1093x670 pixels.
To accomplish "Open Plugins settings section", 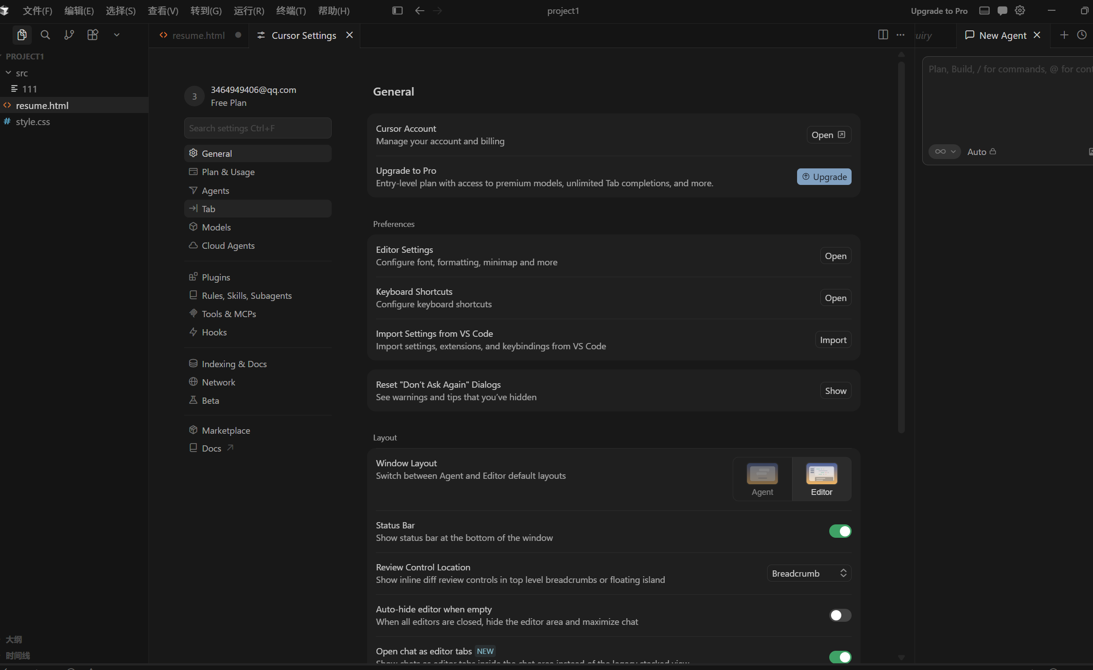I will [x=257, y=277].
